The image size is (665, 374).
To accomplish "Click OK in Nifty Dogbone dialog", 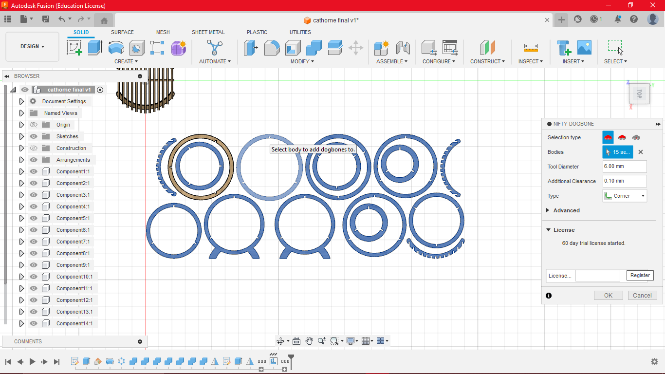I will pos(609,295).
